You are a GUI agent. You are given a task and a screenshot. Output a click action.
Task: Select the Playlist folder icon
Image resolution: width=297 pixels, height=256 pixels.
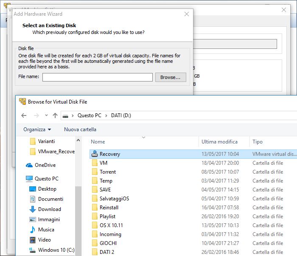point(95,216)
